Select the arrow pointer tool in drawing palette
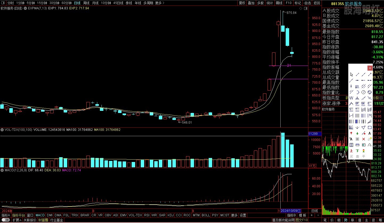This screenshot has height=223, width=384. (351, 75)
